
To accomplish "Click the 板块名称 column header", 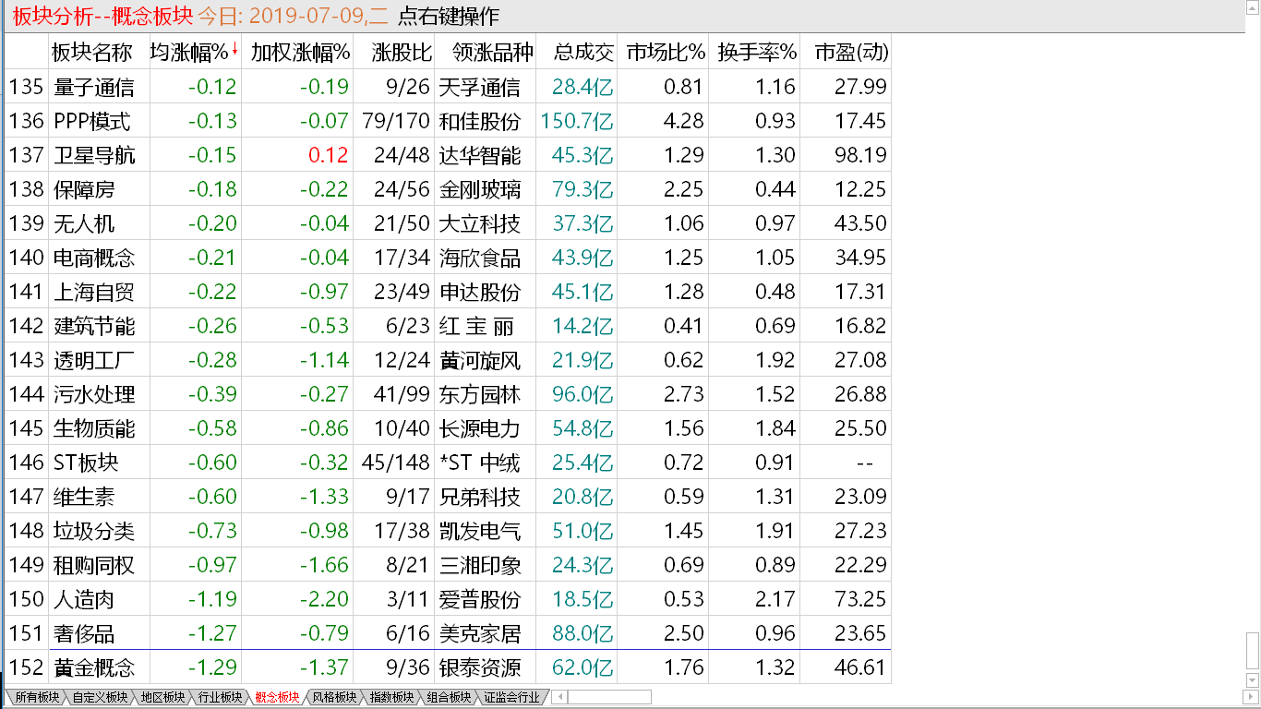I will [x=92, y=53].
